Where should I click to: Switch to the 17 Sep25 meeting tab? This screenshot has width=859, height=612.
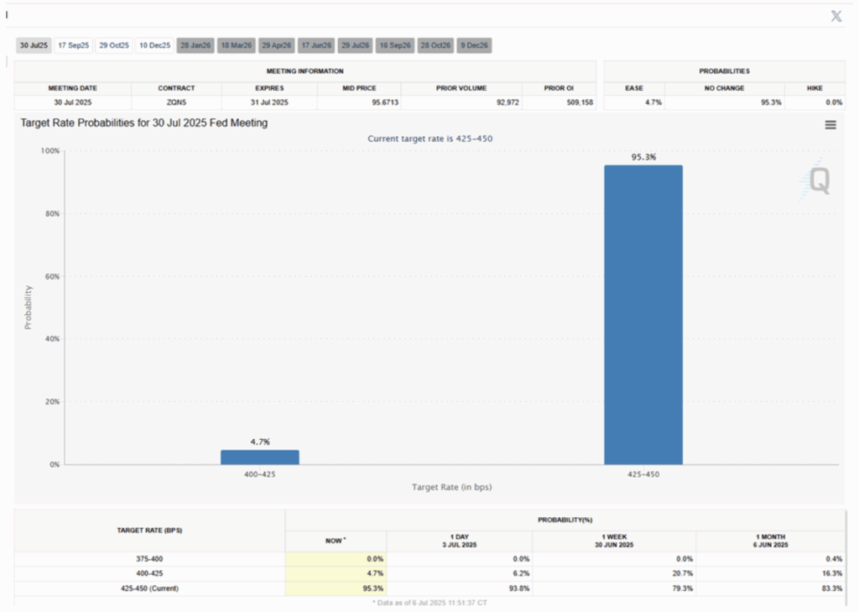point(74,45)
